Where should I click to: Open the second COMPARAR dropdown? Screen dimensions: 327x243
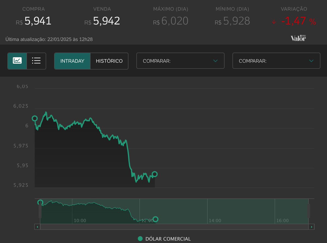click(x=276, y=61)
